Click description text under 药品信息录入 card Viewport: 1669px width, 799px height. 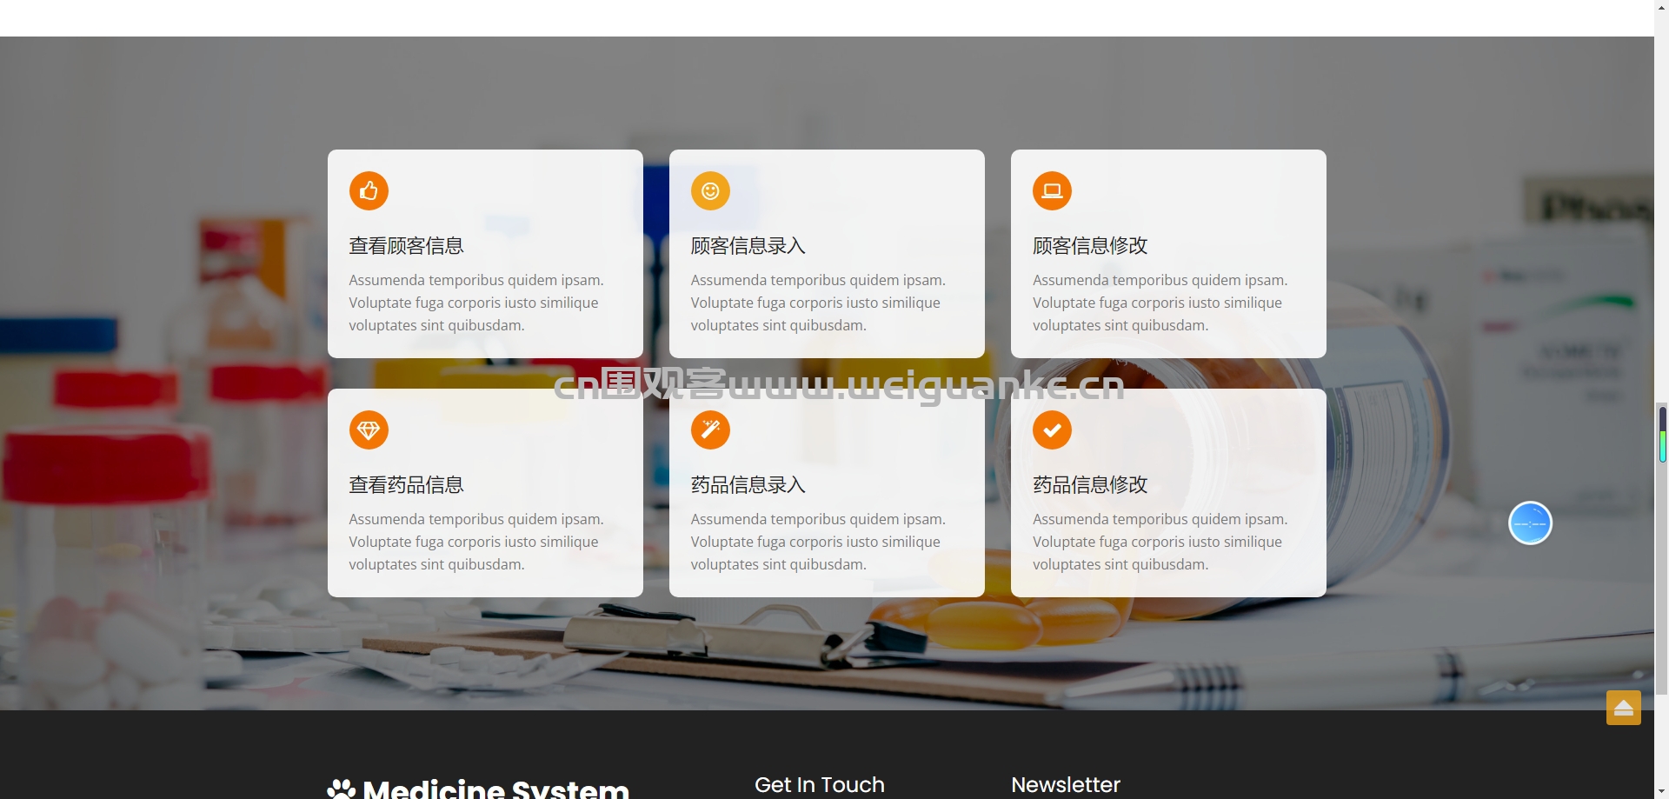click(818, 542)
